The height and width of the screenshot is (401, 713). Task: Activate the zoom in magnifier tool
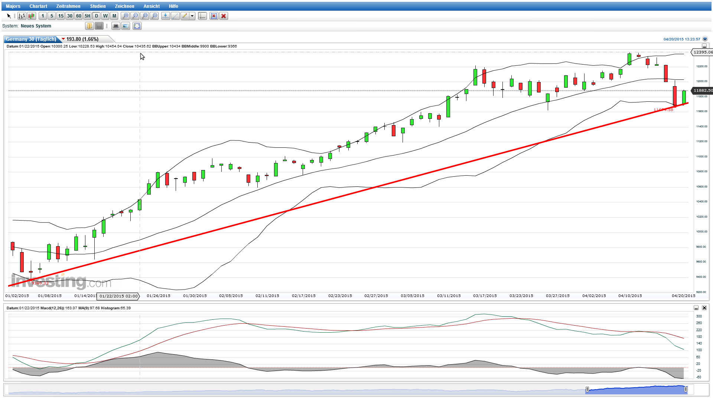(x=126, y=16)
